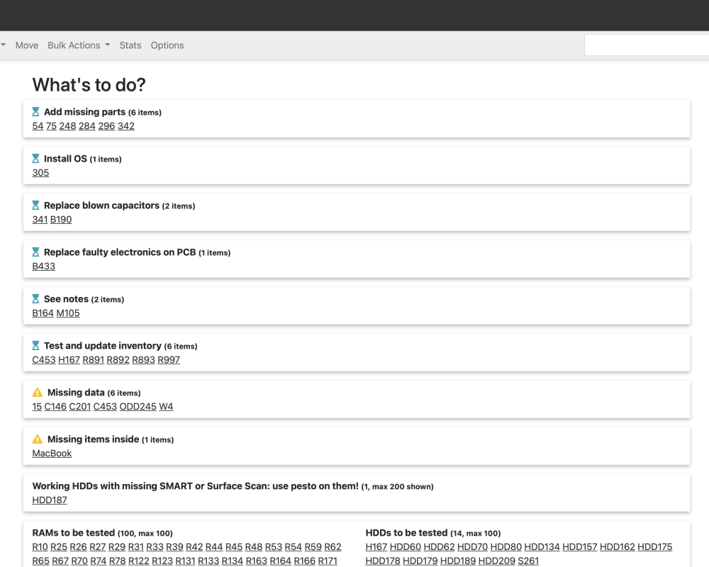Viewport: 709px width, 567px height.
Task: Click the hourglass icon beside See notes
Action: click(35, 299)
